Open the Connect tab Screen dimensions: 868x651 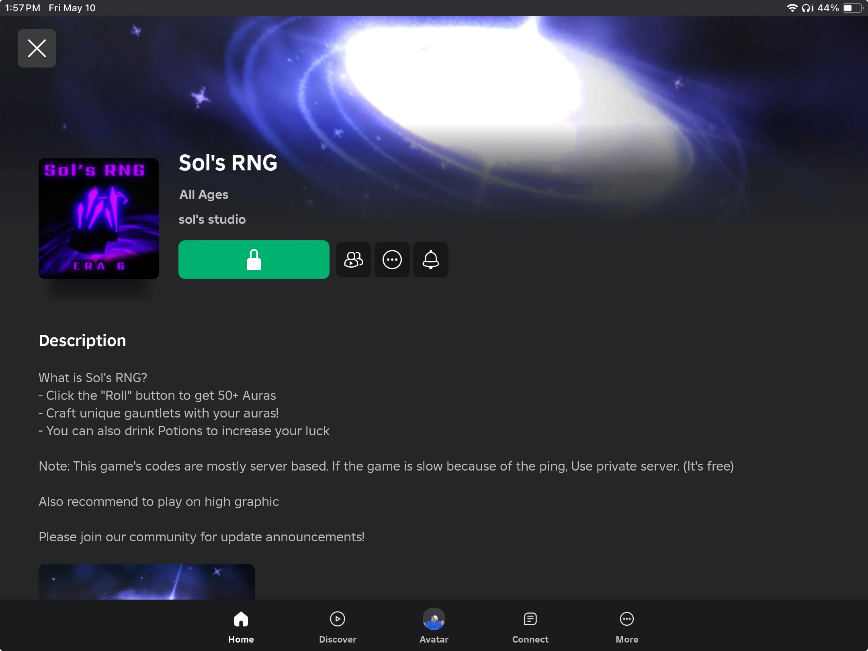point(530,627)
